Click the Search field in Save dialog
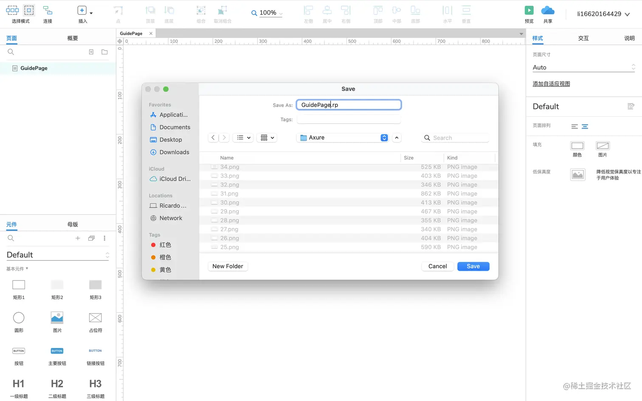The width and height of the screenshot is (642, 401). [x=455, y=138]
